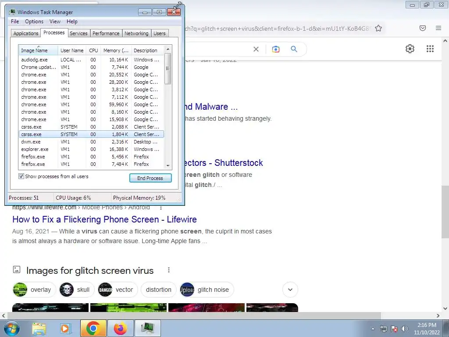
Task: Select the firefox.exe row using 5,456 K
Action: click(x=91, y=157)
